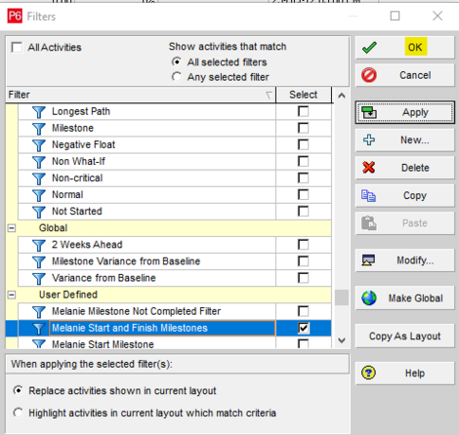Choose All selected filters radio option
Screen dimensions: 459x435
pos(177,61)
